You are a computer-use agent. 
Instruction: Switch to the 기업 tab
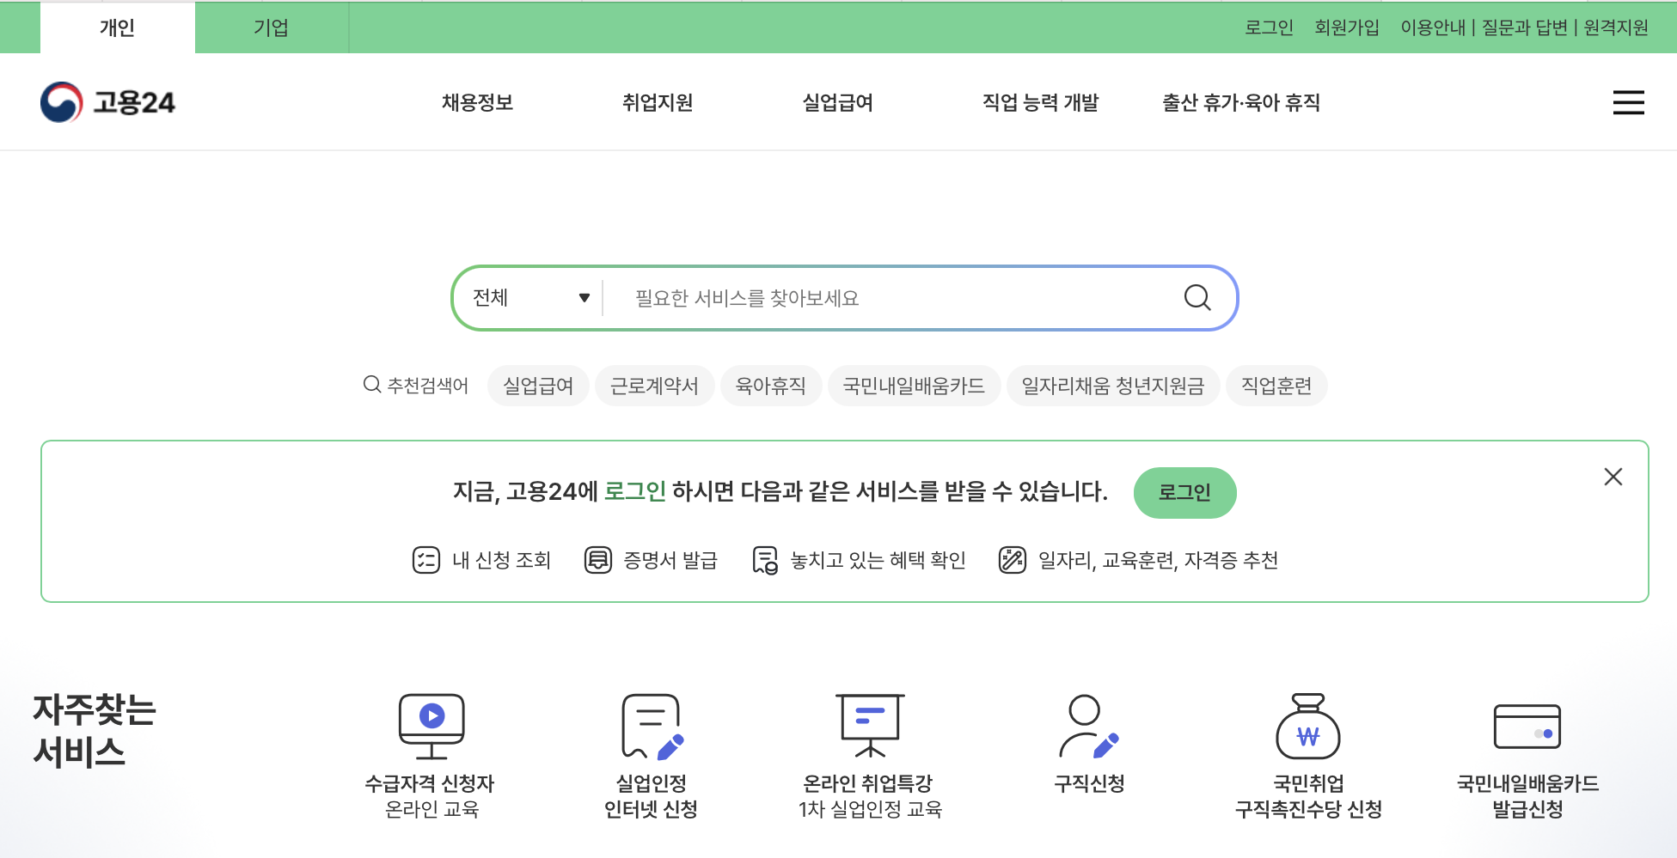coord(272,27)
